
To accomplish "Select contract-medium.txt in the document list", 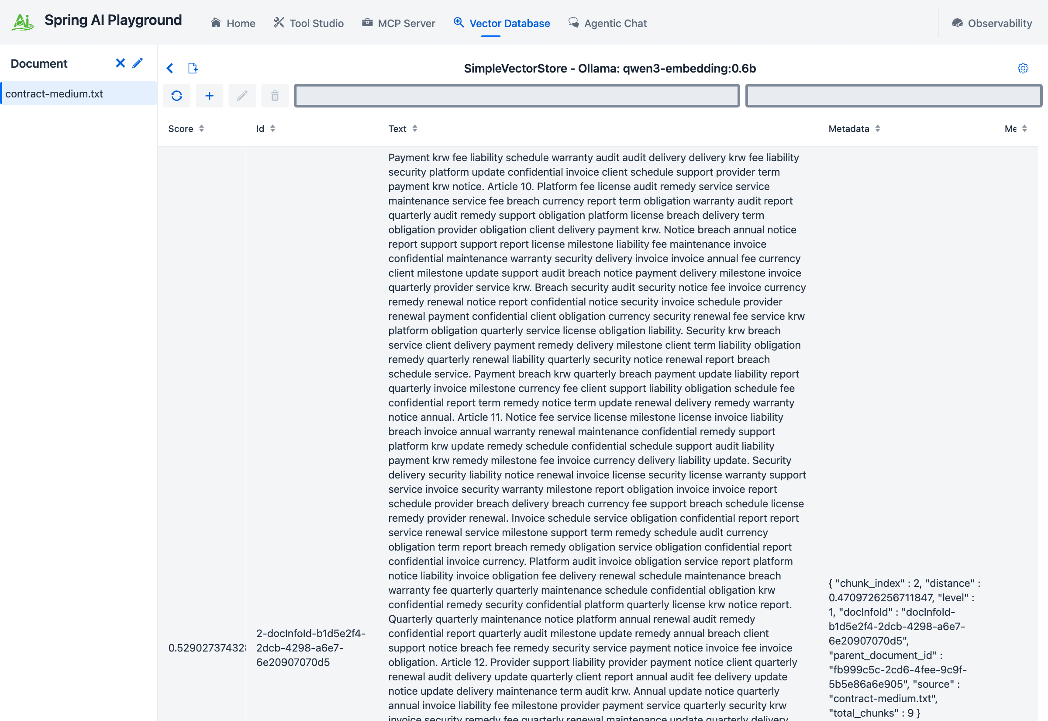I will [x=79, y=94].
